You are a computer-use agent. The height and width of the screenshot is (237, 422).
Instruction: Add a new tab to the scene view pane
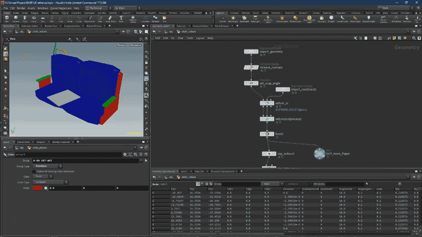(x=109, y=26)
